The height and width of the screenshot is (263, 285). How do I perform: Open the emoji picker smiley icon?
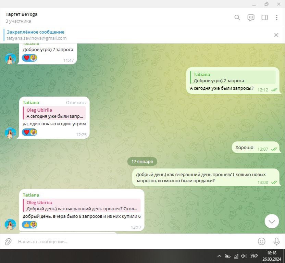pyautogui.click(x=262, y=241)
